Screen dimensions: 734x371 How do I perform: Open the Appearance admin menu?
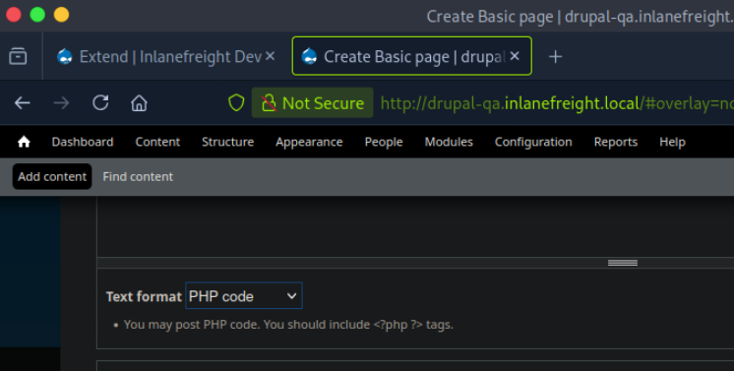(309, 142)
